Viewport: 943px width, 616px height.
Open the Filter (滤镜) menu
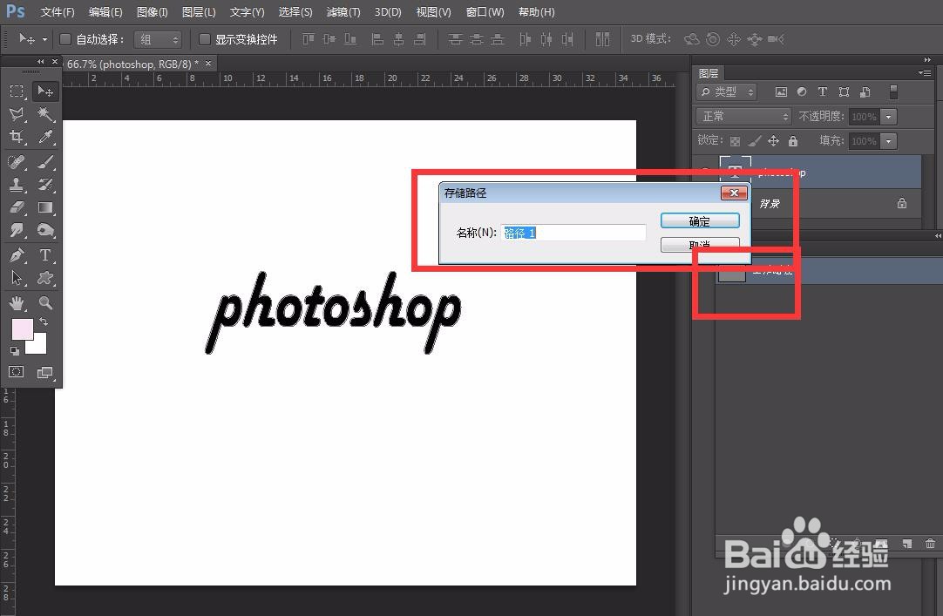point(343,12)
